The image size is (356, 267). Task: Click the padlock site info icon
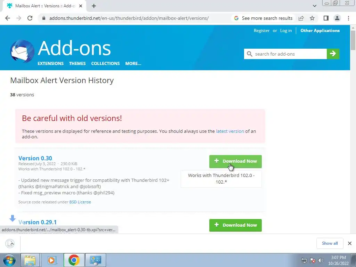44,18
